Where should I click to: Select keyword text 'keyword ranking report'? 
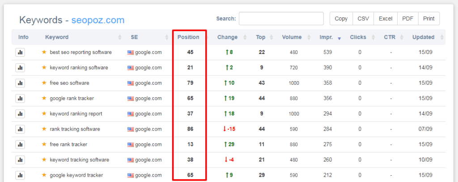click(76, 114)
